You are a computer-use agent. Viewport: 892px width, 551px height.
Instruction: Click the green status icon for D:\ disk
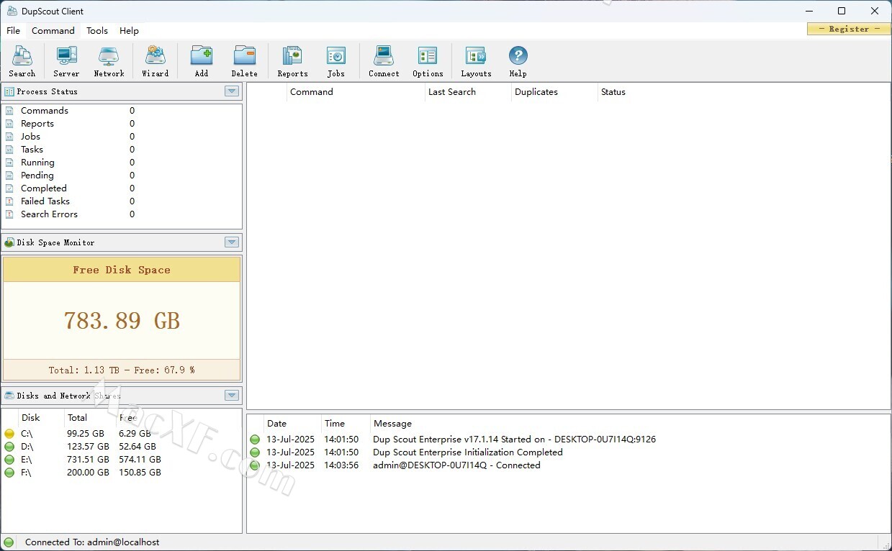pyautogui.click(x=9, y=447)
